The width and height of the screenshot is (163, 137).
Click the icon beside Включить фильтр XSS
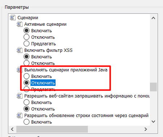coord(20,50)
